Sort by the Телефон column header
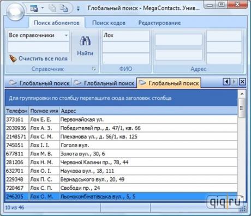The image size is (251, 216). (17, 111)
